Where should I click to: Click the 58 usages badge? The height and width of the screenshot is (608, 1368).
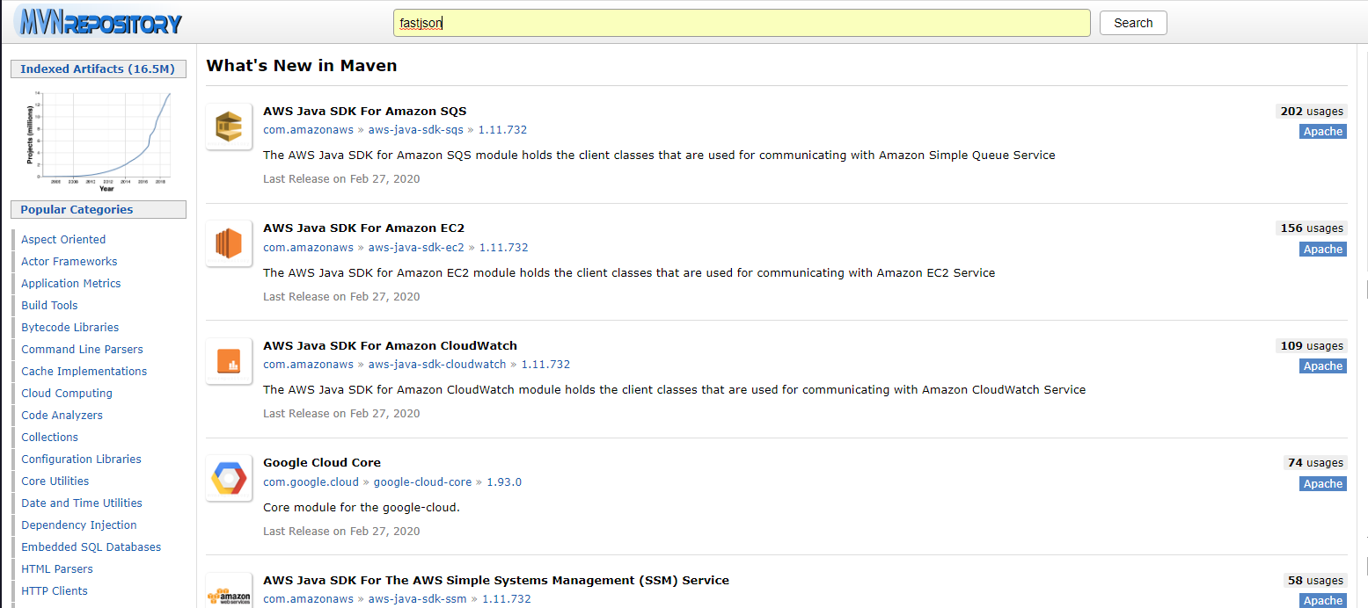click(x=1314, y=580)
